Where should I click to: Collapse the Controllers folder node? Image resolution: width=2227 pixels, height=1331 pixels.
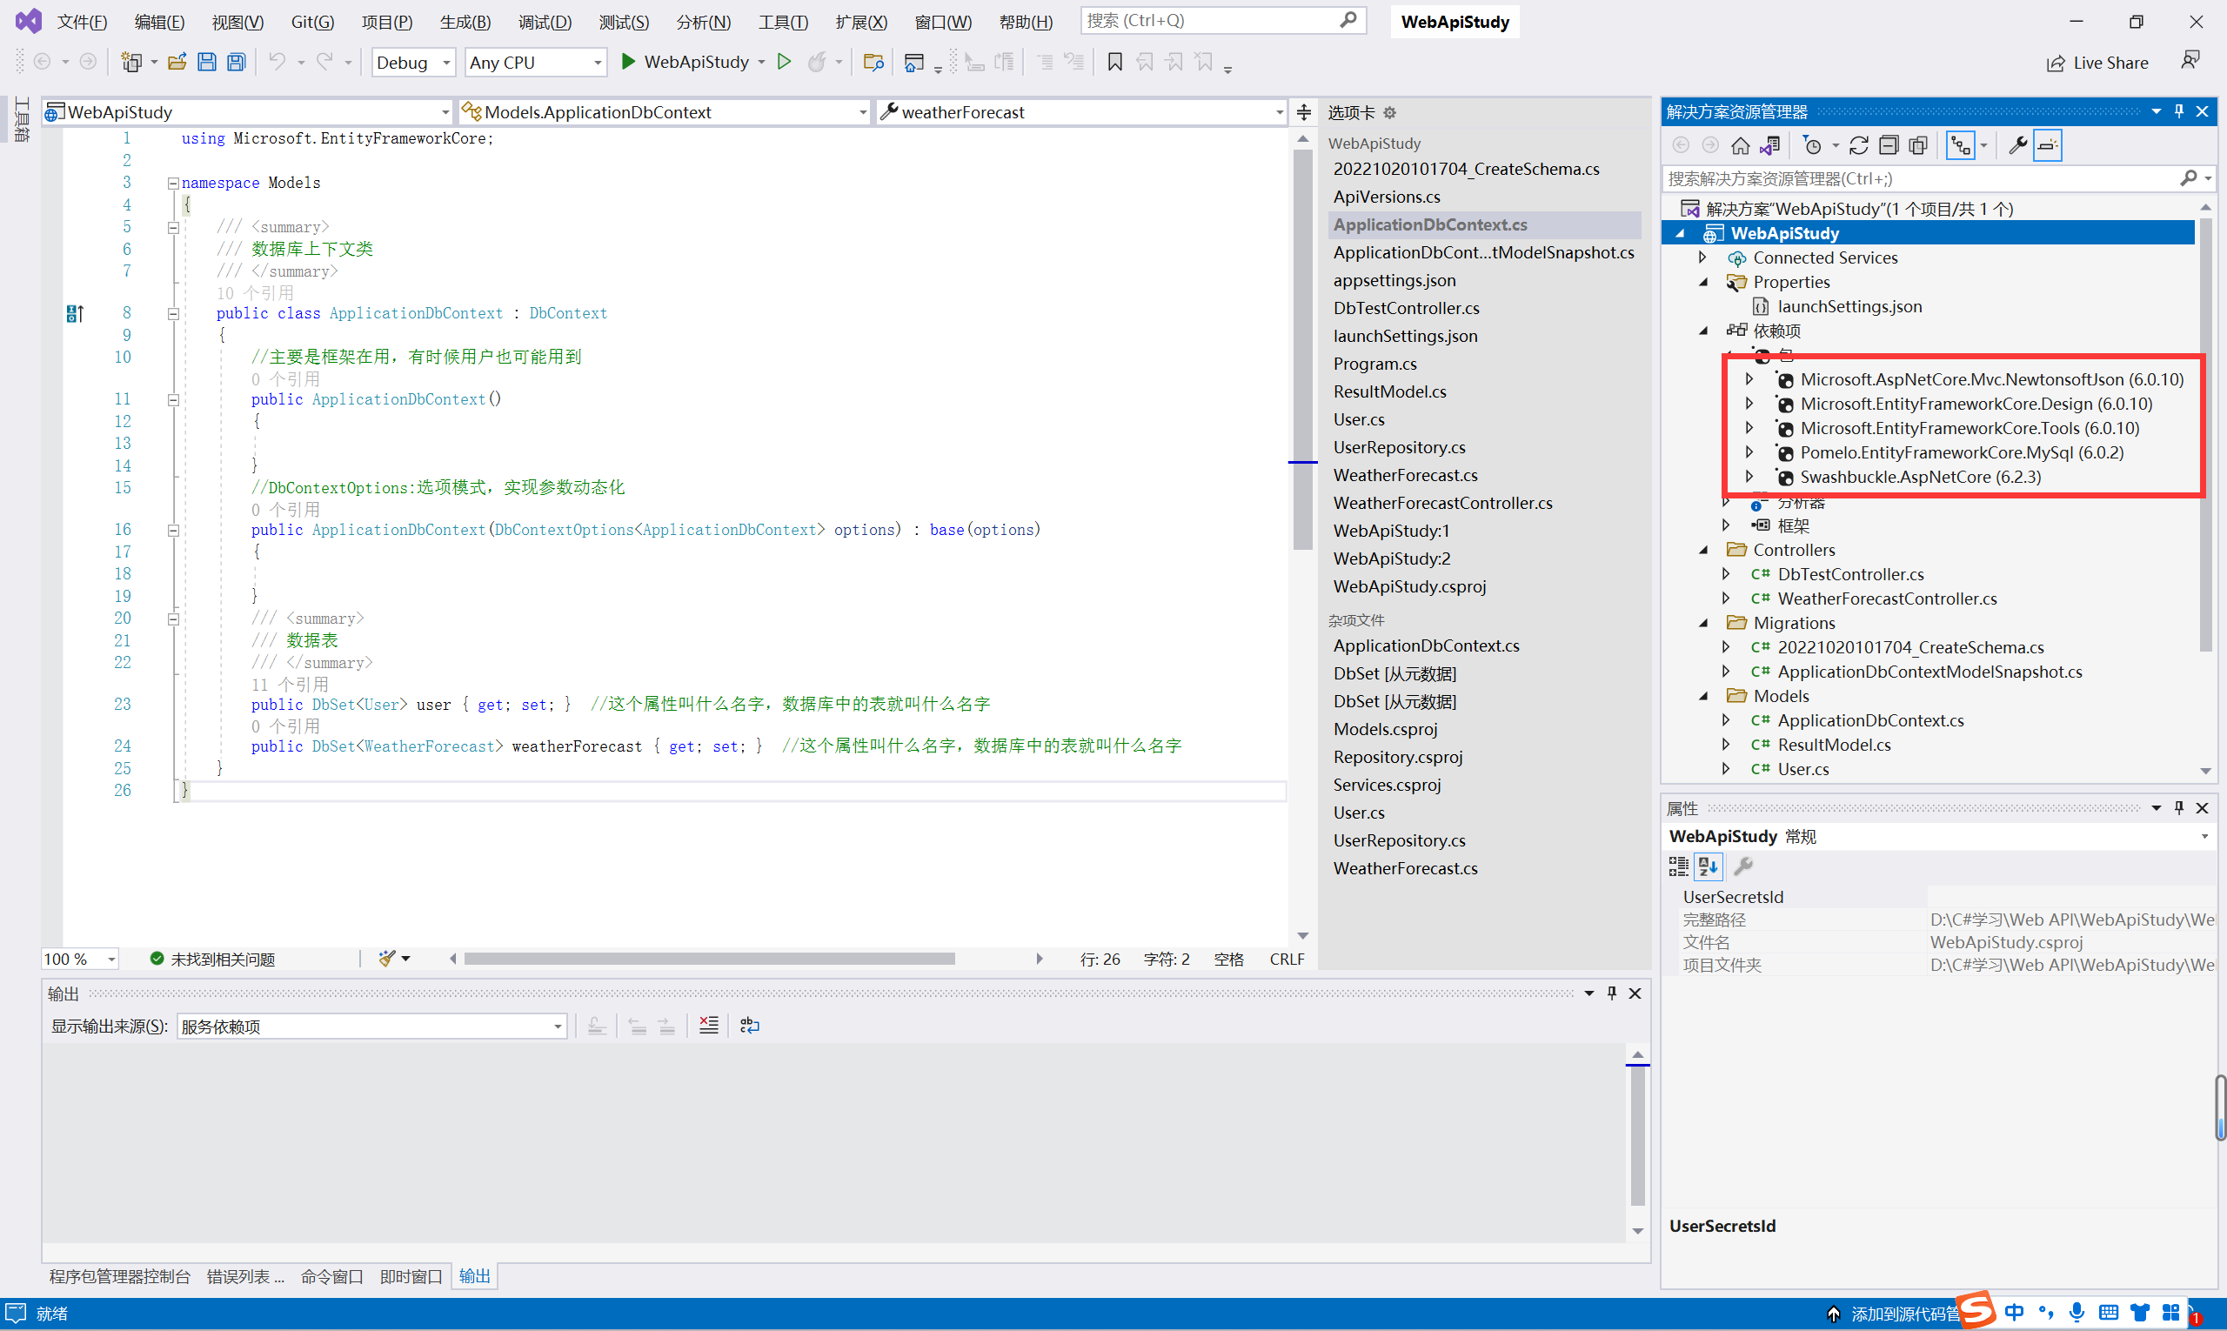[x=1703, y=550]
